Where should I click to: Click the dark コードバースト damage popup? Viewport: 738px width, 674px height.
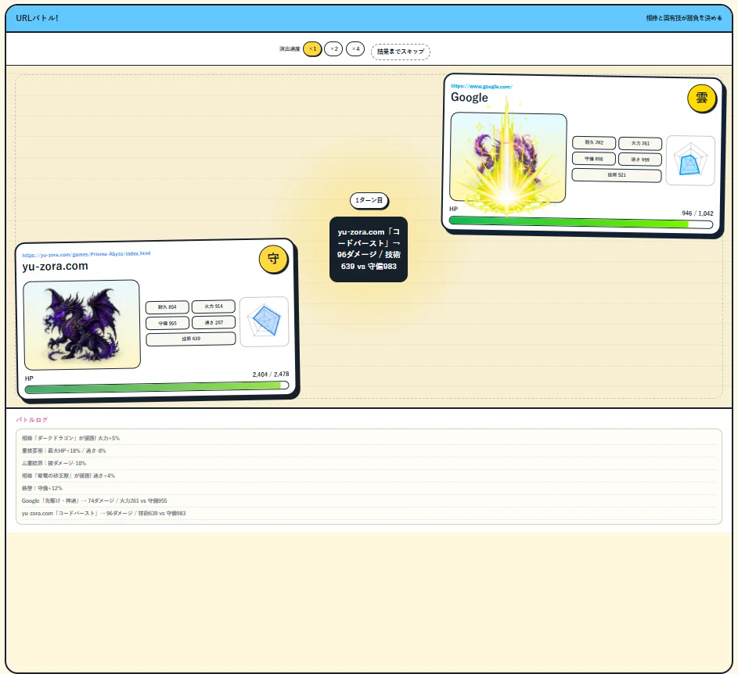click(x=369, y=249)
